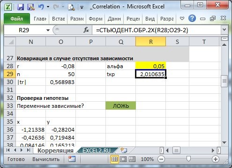
Task: Click into the formula bar text
Action: [x=156, y=30]
